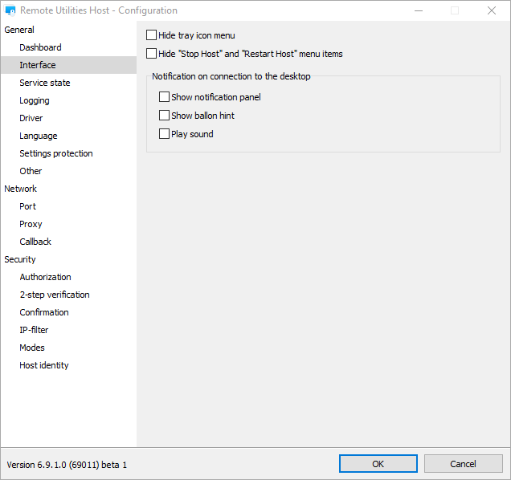The height and width of the screenshot is (480, 511).
Task: Check Show notification panel option
Action: [x=165, y=97]
